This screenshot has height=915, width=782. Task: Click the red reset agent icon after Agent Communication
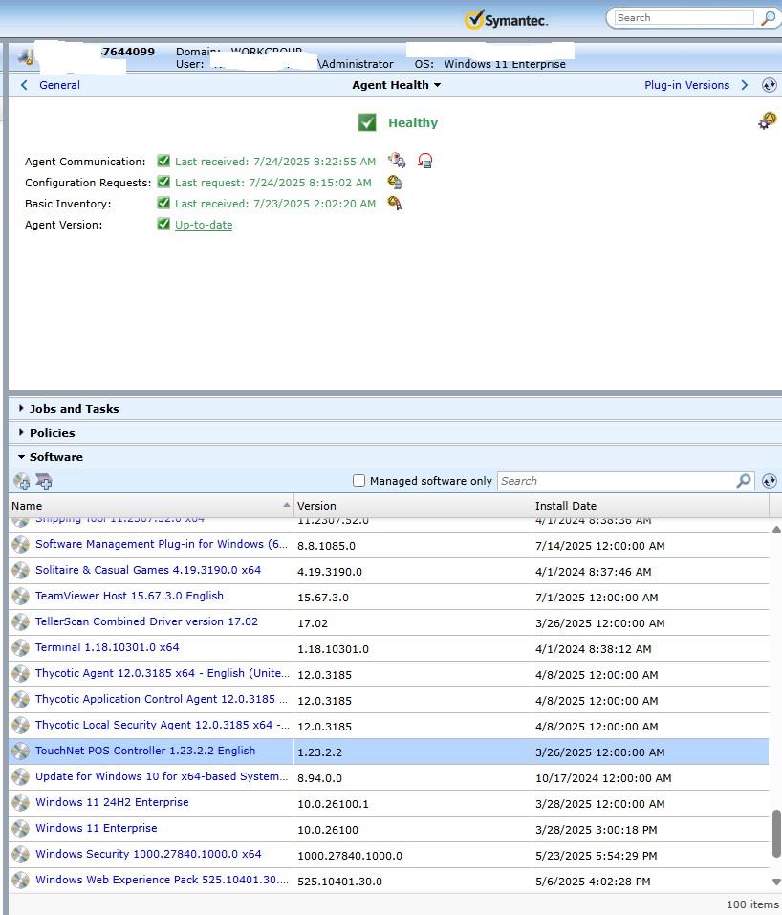click(425, 161)
